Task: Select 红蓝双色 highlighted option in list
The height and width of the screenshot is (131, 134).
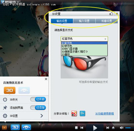Action: click(x=84, y=43)
